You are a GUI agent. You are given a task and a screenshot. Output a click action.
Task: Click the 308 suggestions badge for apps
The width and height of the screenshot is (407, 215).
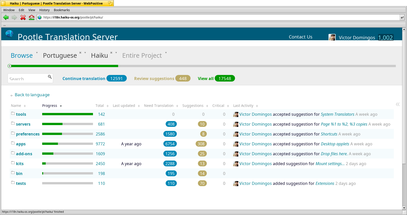pos(201,144)
